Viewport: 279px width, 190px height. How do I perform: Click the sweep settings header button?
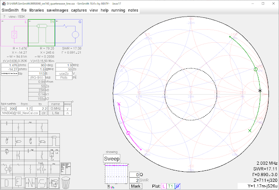coord(67,104)
